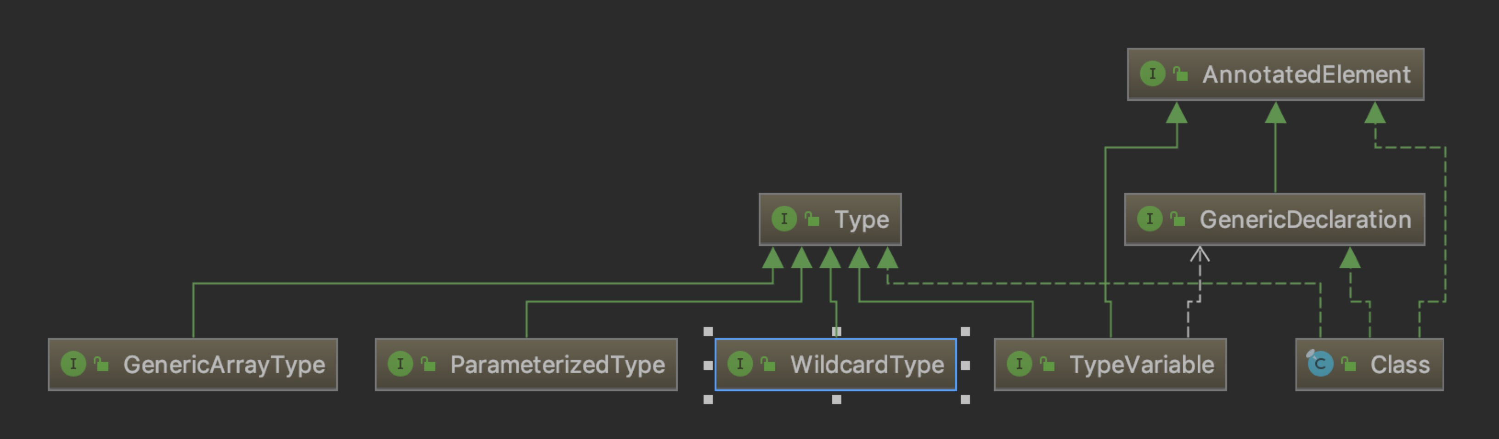Screen dimensions: 1499x439
Task: Click the interface icon on GenericArrayType node
Action: [x=73, y=365]
